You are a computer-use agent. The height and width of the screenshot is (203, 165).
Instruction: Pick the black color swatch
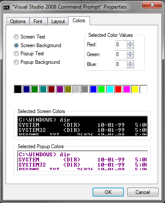(x=18, y=89)
